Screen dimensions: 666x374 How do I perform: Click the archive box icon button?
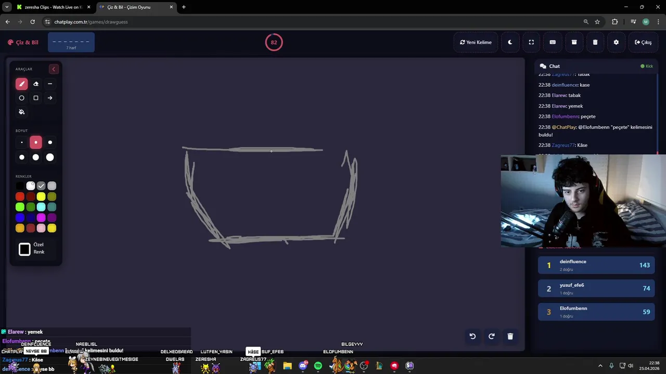tap(574, 42)
